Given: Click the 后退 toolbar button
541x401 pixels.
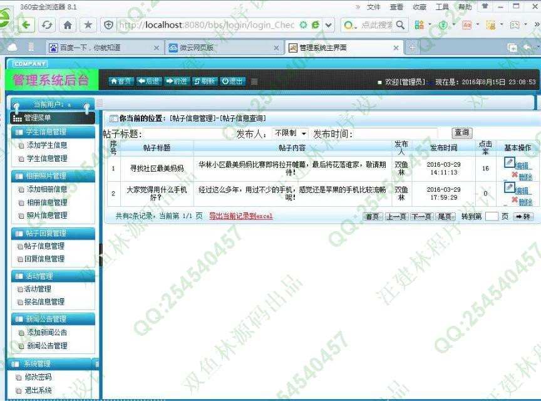Looking at the screenshot, I should 148,81.
